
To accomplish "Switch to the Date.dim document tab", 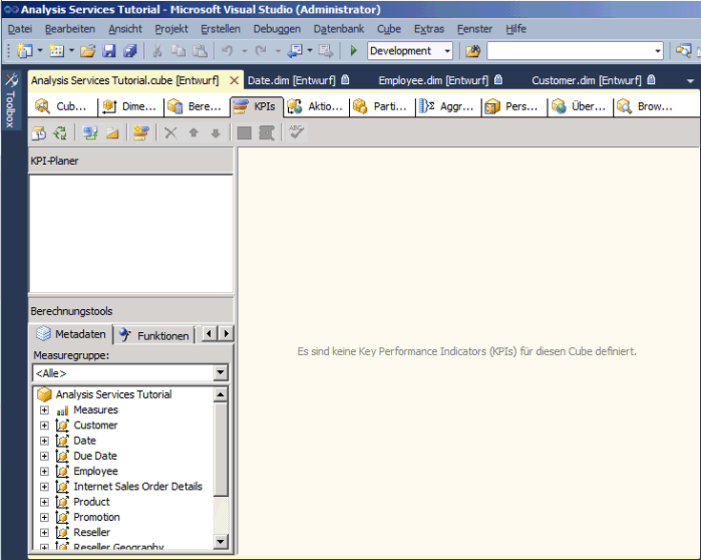I will [x=291, y=80].
